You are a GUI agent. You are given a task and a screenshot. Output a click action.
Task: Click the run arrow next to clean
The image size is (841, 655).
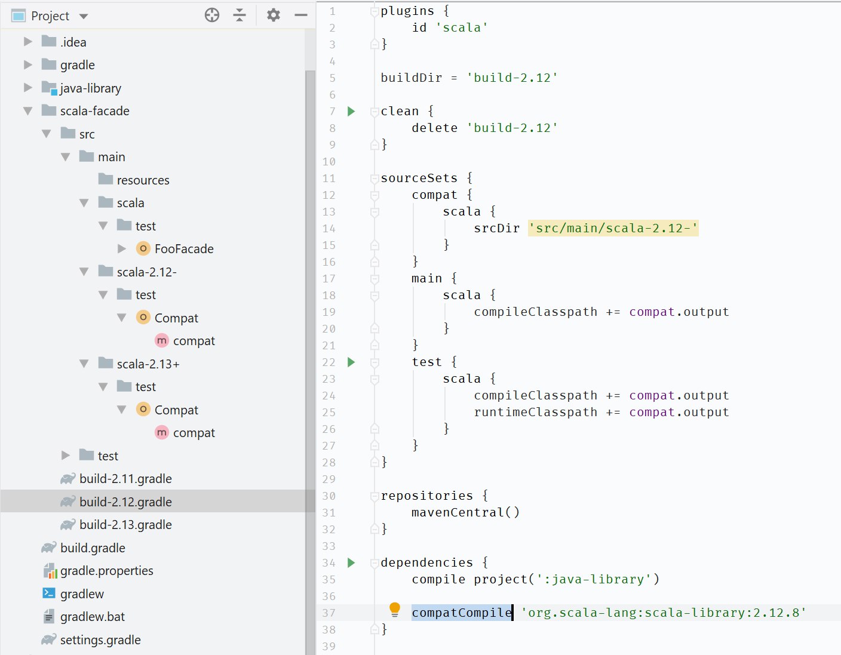pos(351,111)
